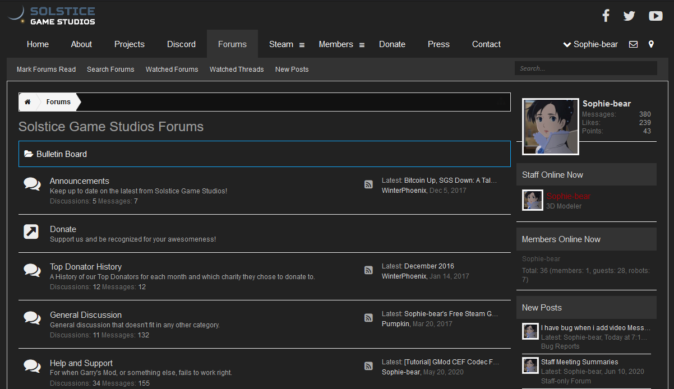Click Sophie-bear avatar under Staff Online
Image resolution: width=674 pixels, height=389 pixels.
coord(533,200)
